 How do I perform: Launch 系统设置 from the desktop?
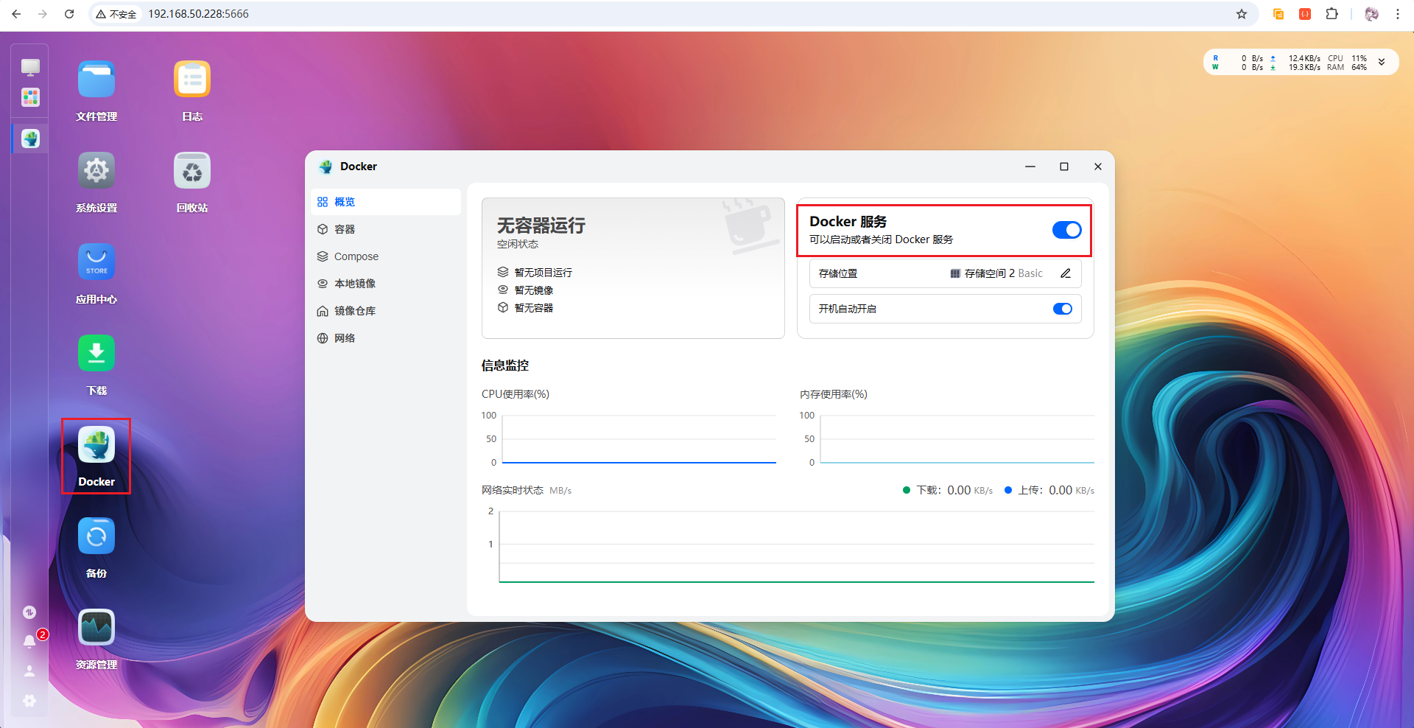pos(96,171)
